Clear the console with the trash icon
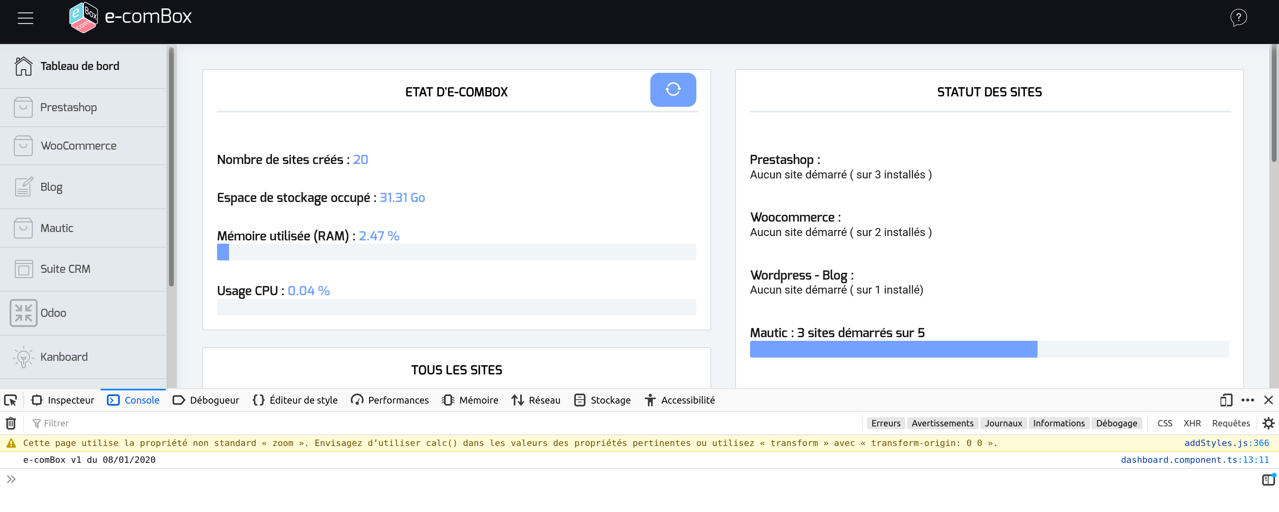The width and height of the screenshot is (1279, 512). tap(10, 423)
